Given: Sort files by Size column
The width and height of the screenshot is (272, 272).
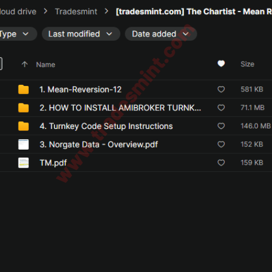Looking at the screenshot, I should 248,64.
